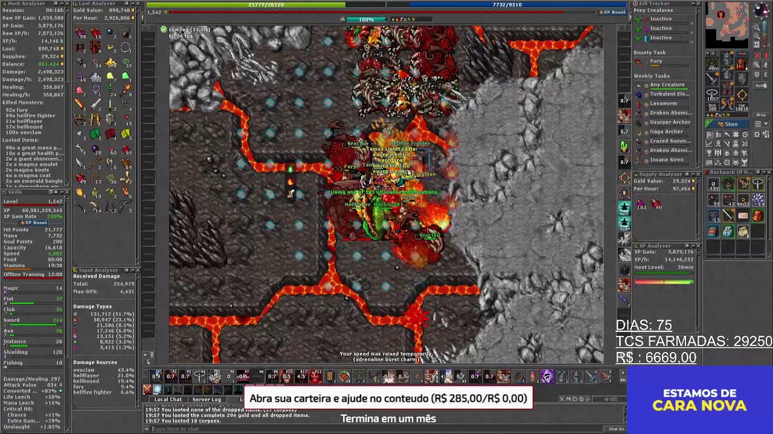The width and height of the screenshot is (773, 434).
Task: Click the Stop button
Action: (x=761, y=115)
